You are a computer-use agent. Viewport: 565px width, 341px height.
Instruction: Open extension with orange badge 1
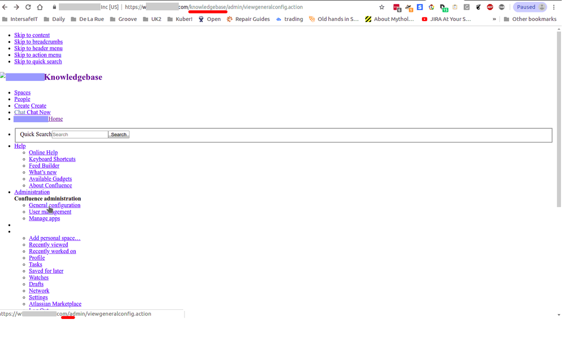click(x=409, y=7)
